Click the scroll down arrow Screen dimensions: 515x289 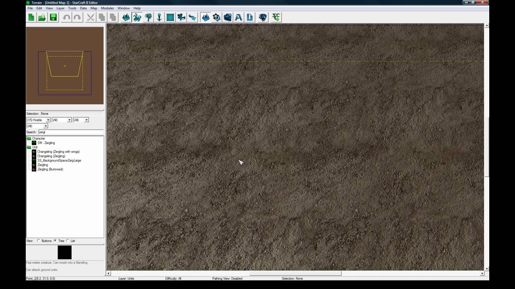(x=487, y=269)
